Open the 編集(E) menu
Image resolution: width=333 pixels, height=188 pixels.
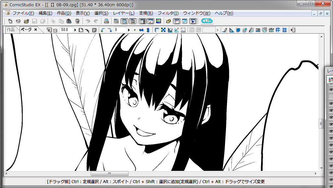tap(45, 13)
